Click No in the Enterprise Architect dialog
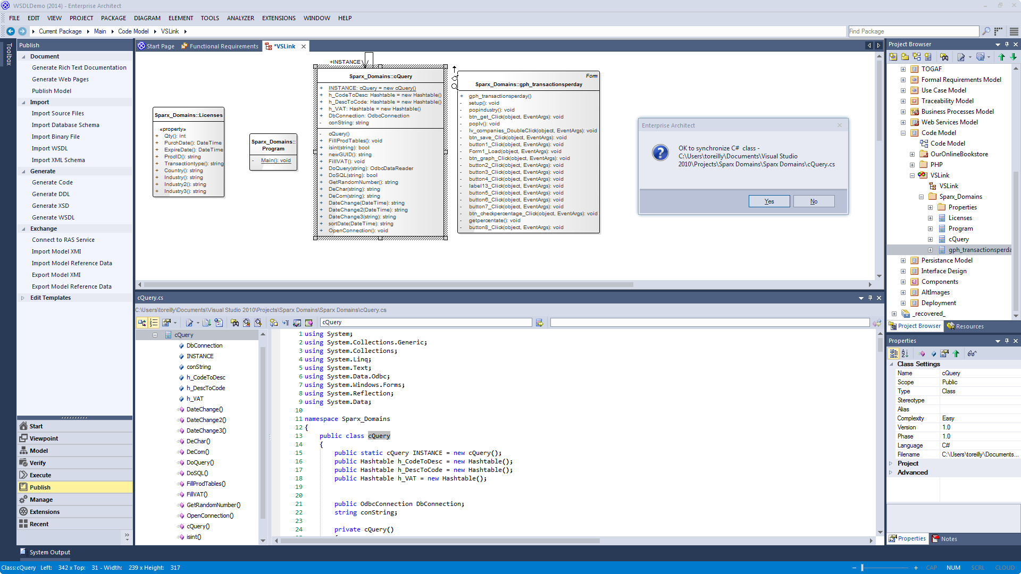This screenshot has width=1021, height=574. pos(814,201)
